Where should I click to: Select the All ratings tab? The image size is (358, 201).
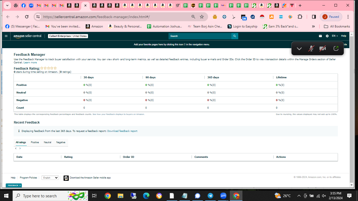21,142
